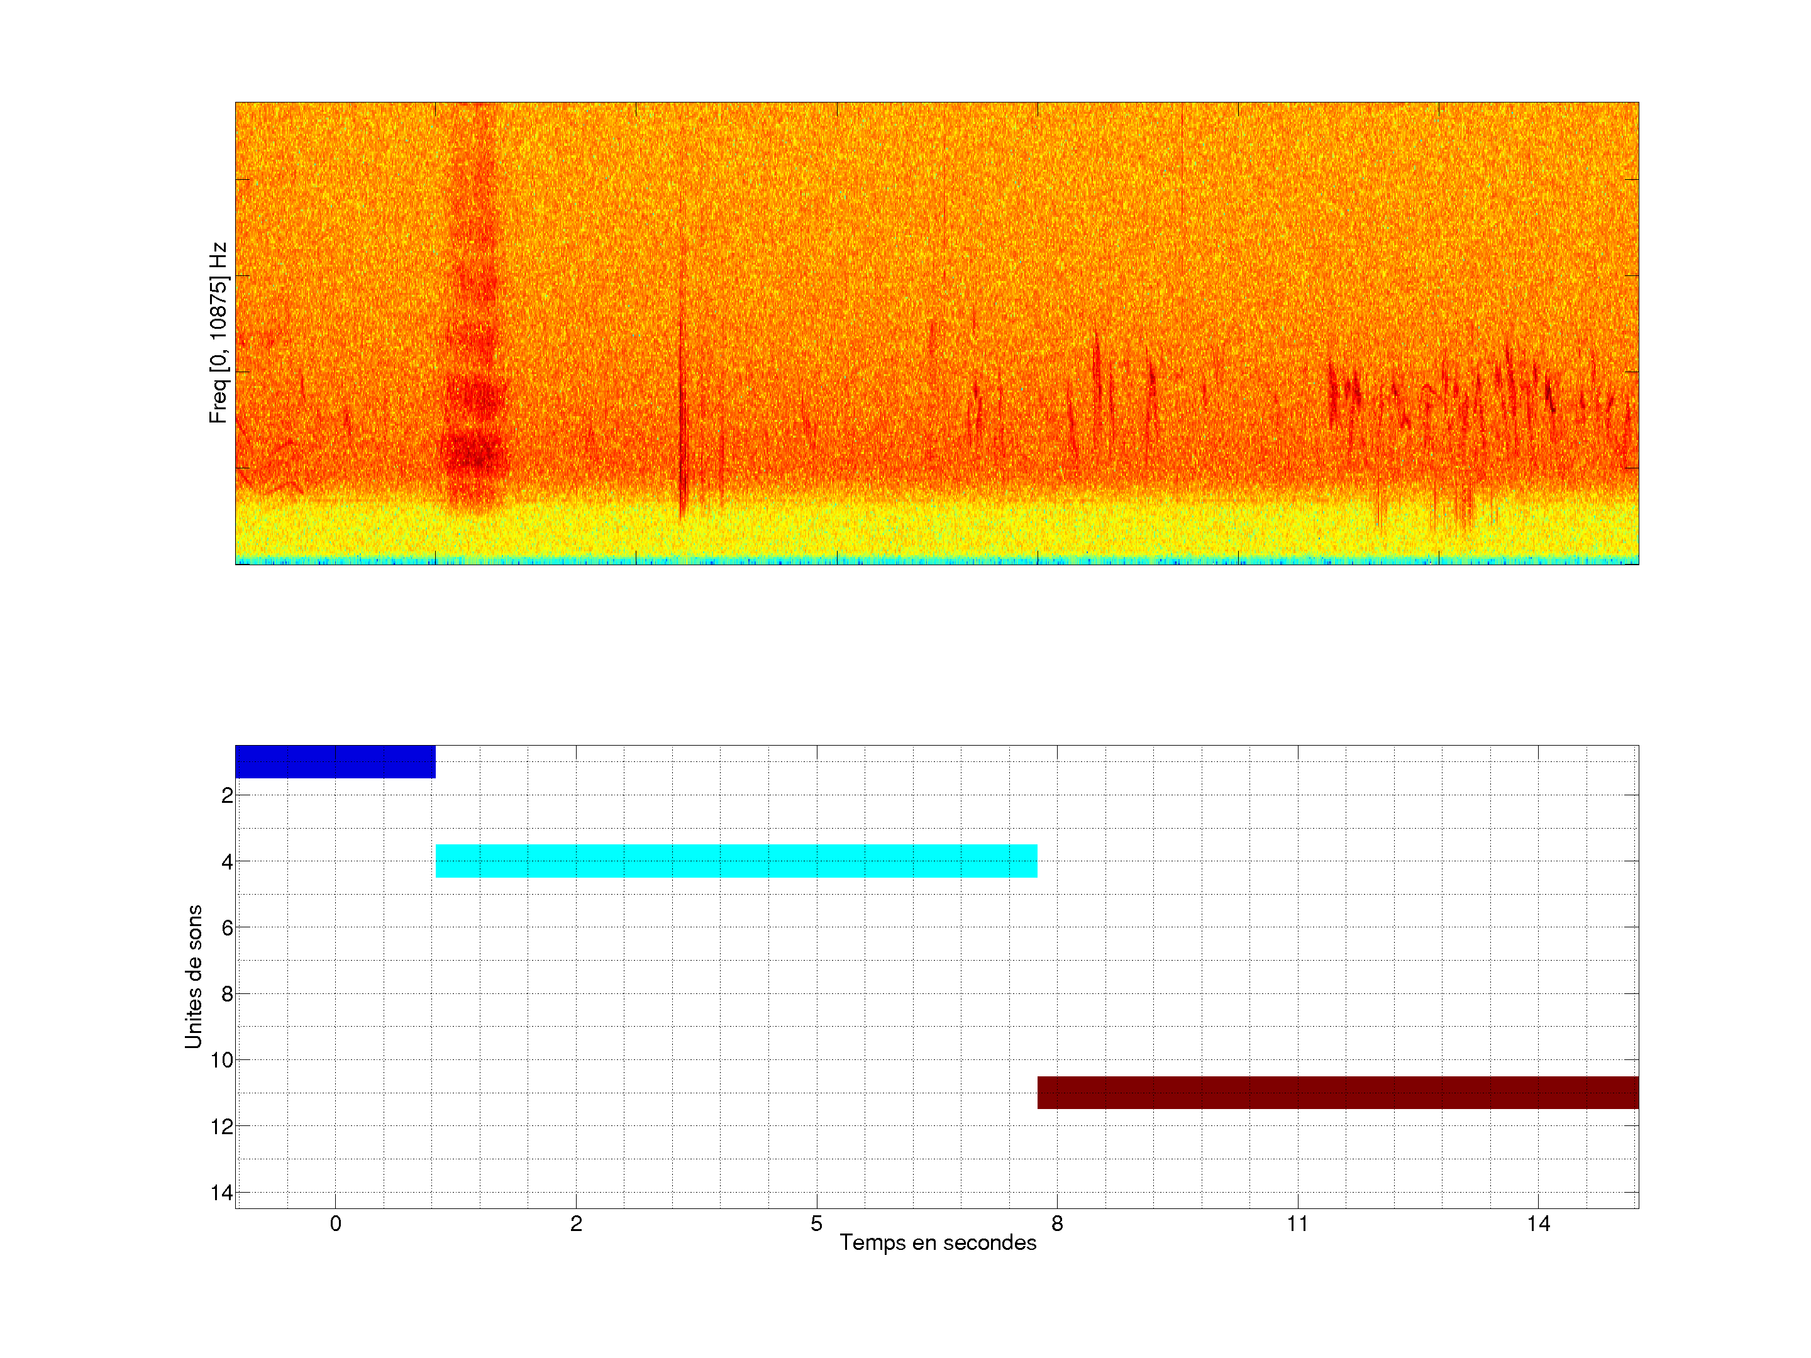Click x-axis tick label 8

point(1057,1223)
